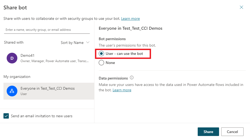Click the Demo41 purple avatar

pos(12,58)
